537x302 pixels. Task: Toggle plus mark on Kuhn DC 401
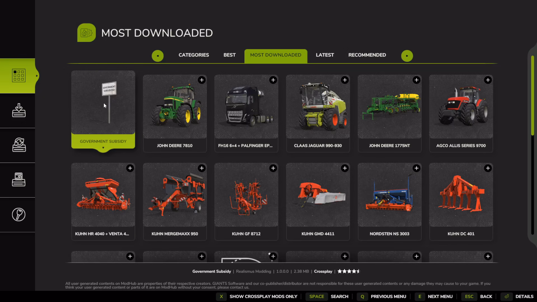tap(488, 168)
